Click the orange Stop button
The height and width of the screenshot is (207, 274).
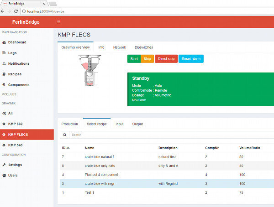point(147,59)
